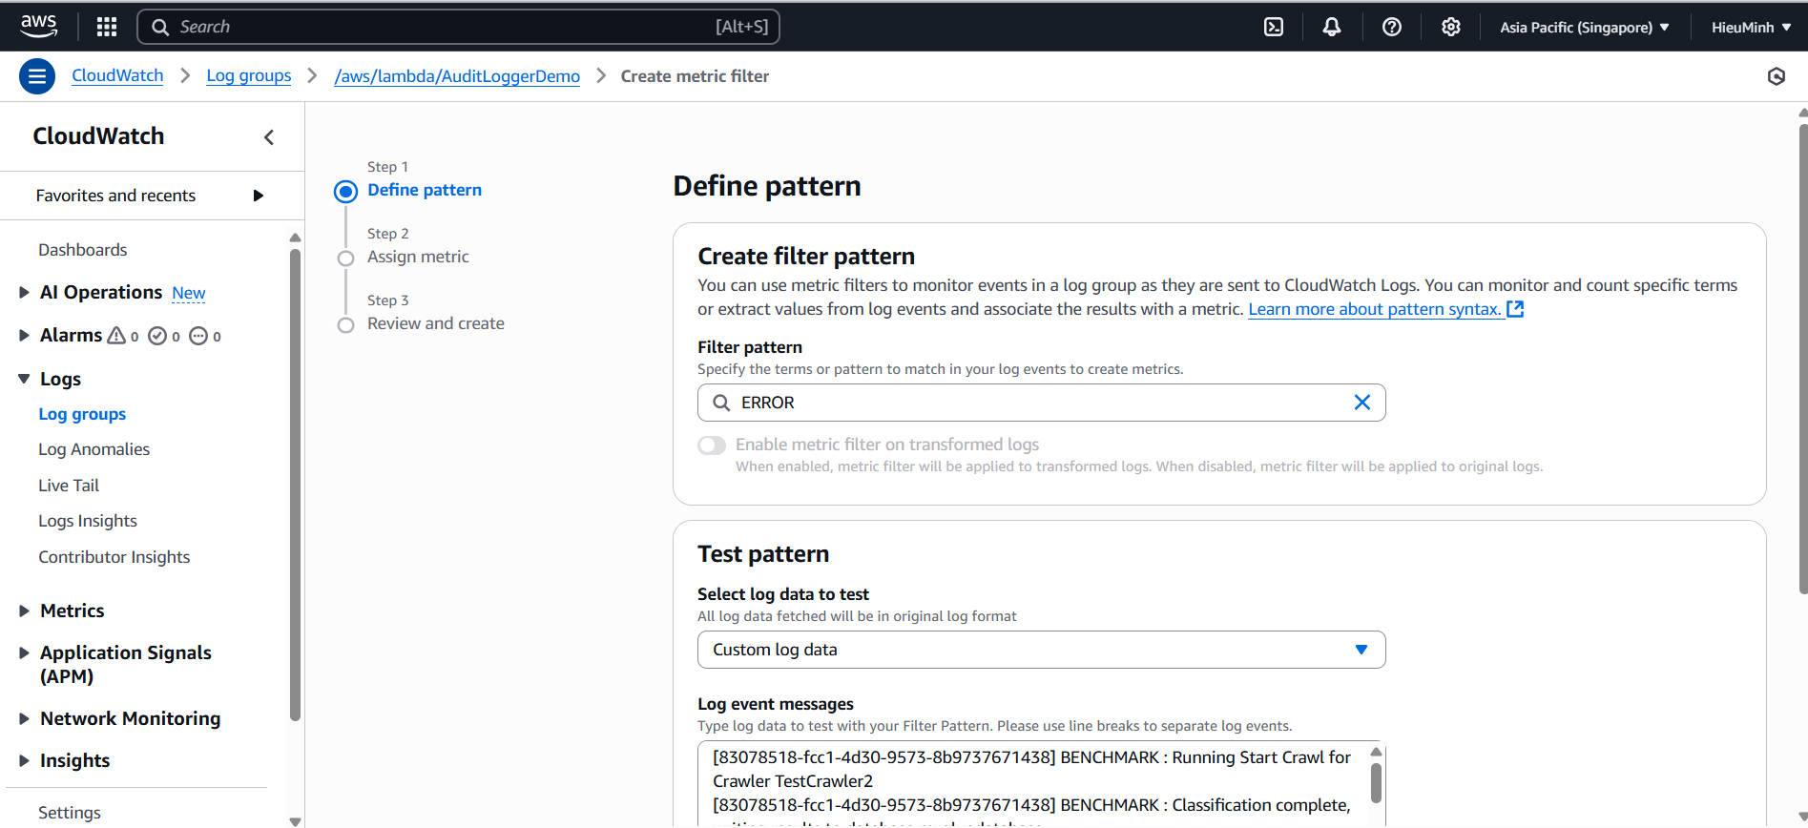Select the Step 3 Review and create indicator

(x=345, y=325)
